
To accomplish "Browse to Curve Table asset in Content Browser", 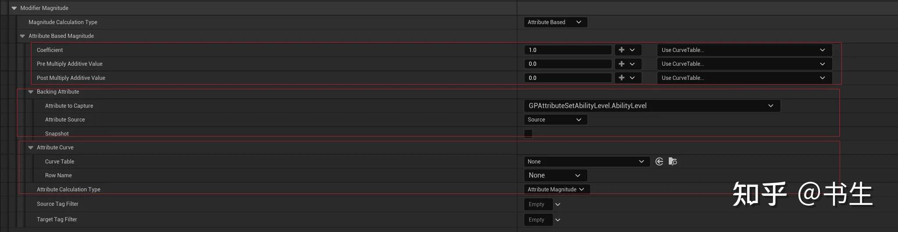I will 673,162.
